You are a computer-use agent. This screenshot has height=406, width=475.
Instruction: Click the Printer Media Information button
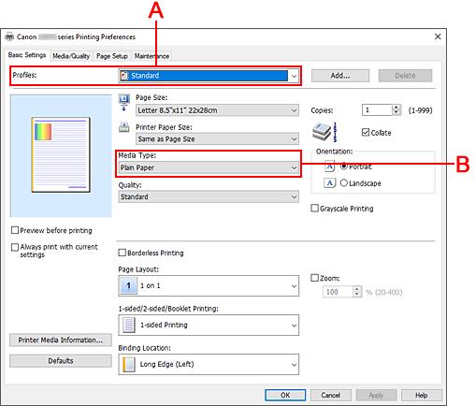tap(61, 341)
